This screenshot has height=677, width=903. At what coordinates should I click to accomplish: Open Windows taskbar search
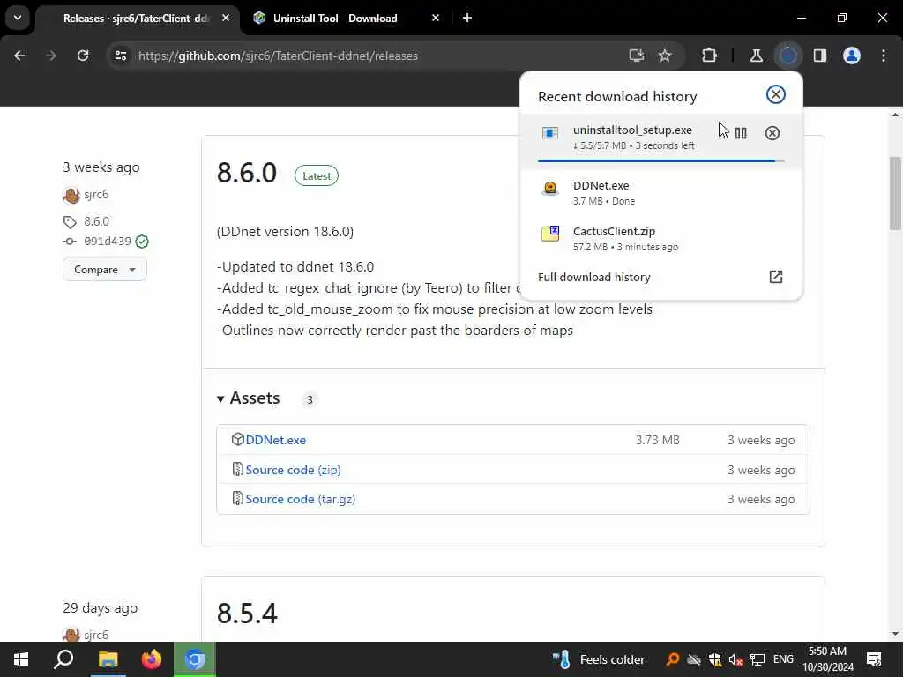[63, 659]
